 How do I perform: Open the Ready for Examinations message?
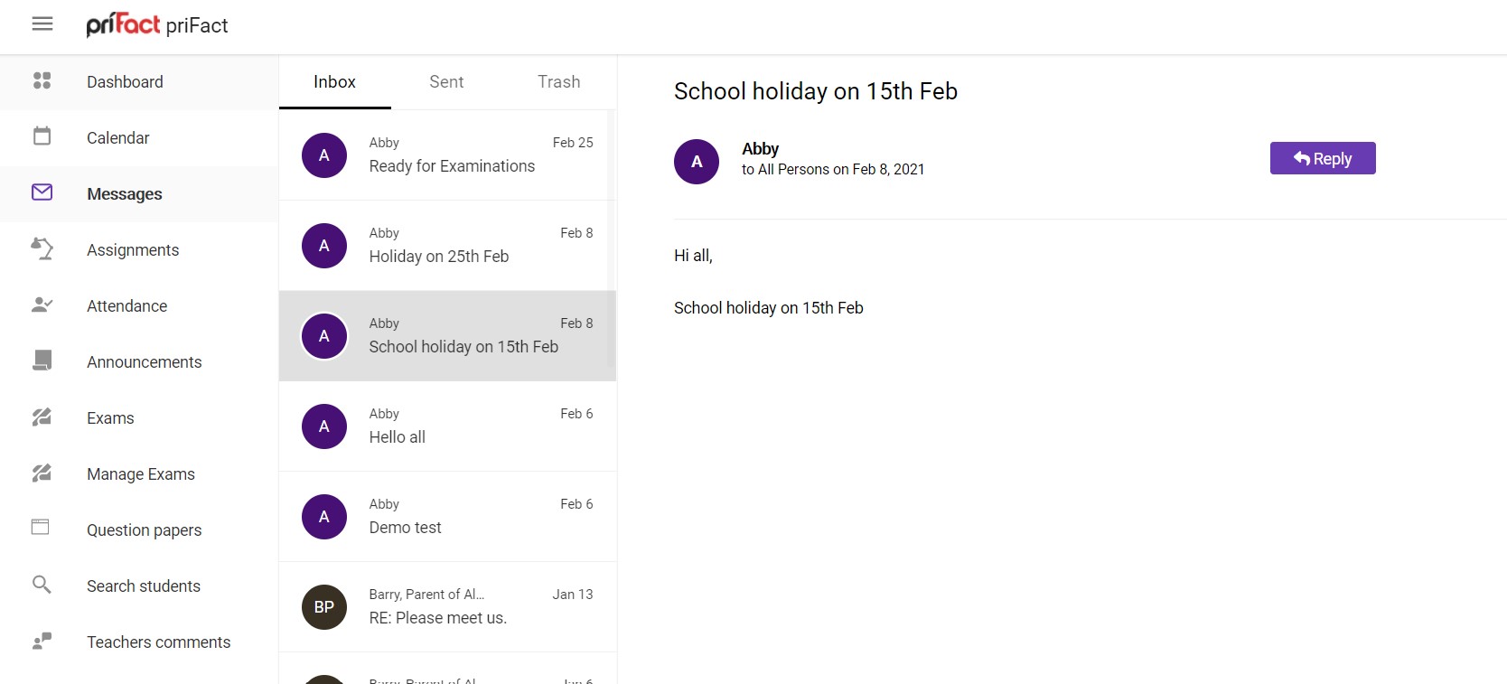452,155
